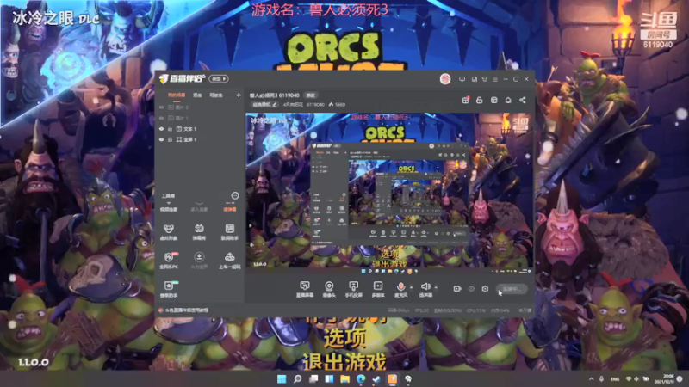Click the save icon in title bar
The image size is (689, 387).
tap(475, 79)
